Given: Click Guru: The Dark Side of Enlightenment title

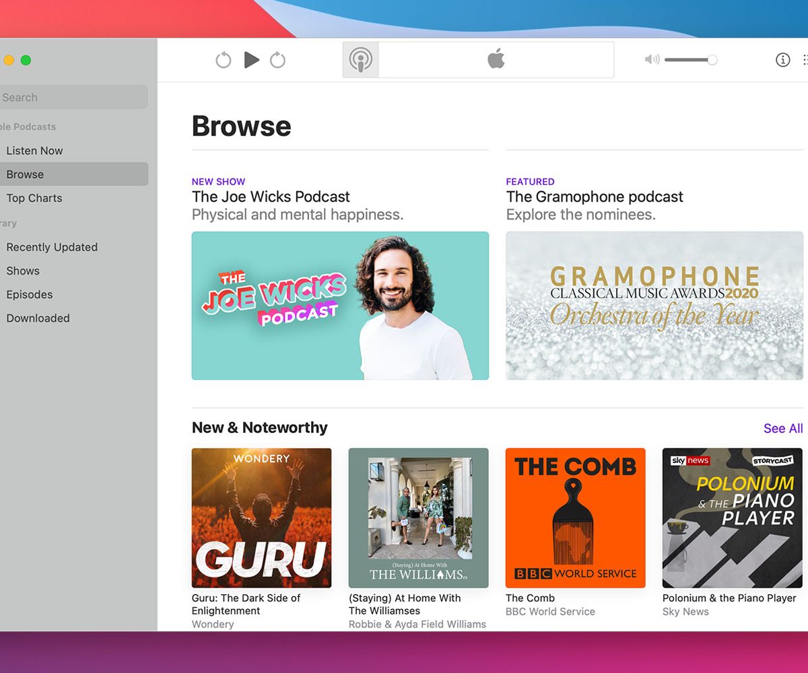Looking at the screenshot, I should [246, 604].
